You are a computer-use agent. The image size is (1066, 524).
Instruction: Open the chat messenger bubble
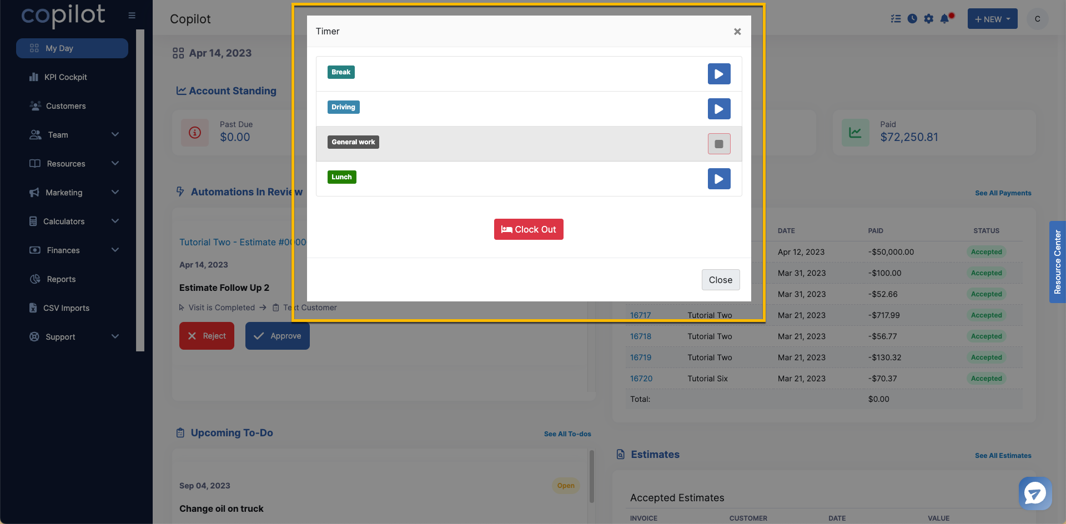[1035, 493]
